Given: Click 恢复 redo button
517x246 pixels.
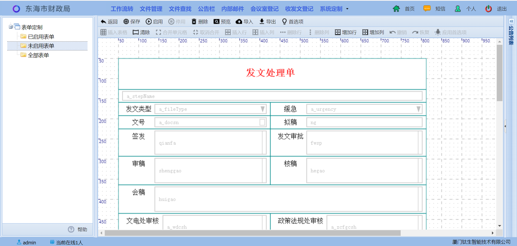Looking at the screenshot, I should pyautogui.click(x=421, y=32).
